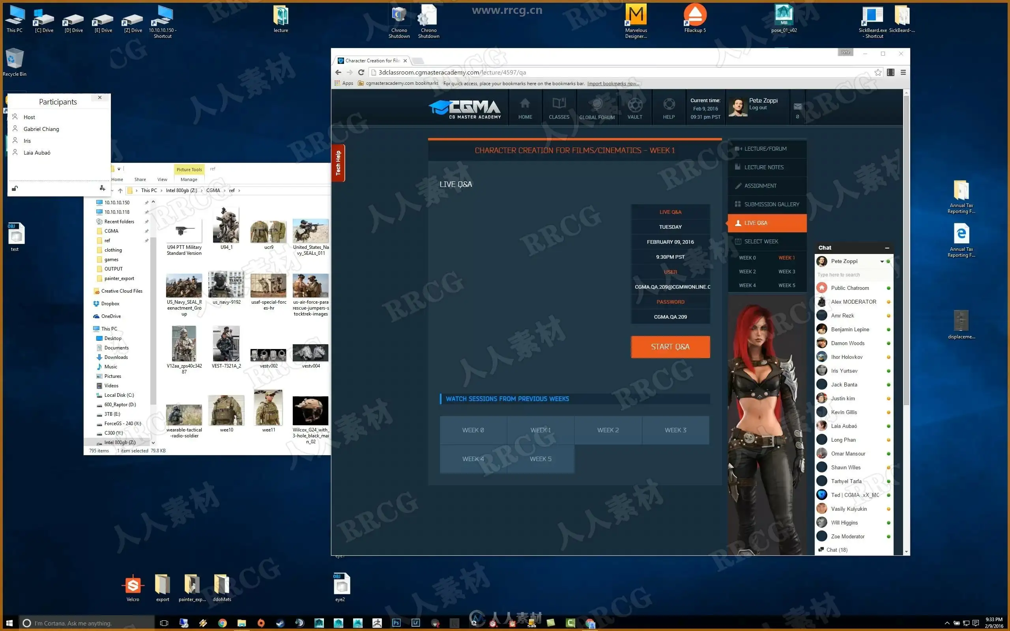The width and height of the screenshot is (1010, 631).
Task: Click Lightroom icon in the taskbar
Action: [416, 623]
